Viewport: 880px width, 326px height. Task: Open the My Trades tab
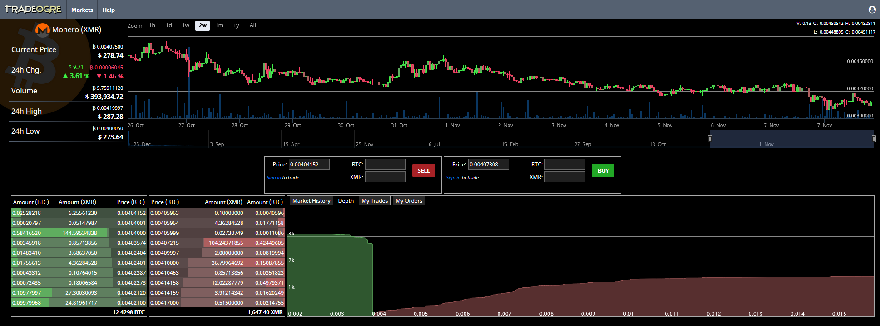tap(374, 201)
